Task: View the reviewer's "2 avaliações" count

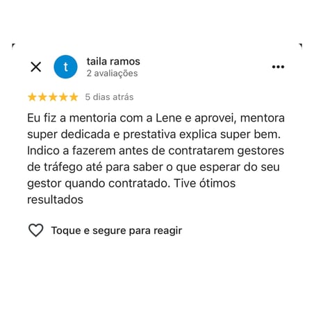Action: click(113, 74)
